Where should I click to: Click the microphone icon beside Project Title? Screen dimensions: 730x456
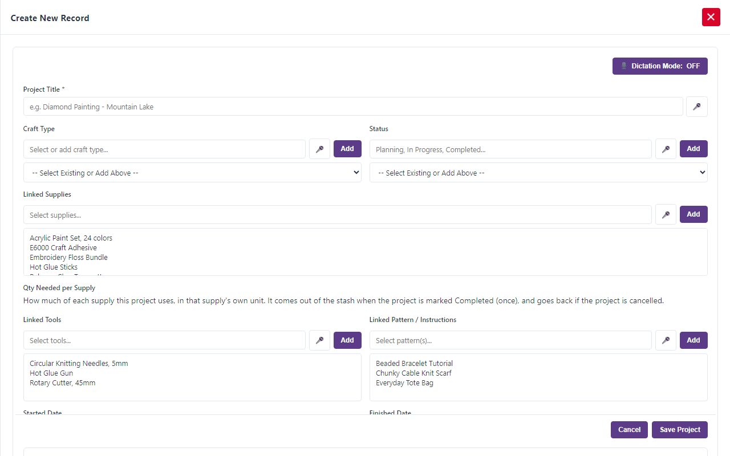click(696, 107)
